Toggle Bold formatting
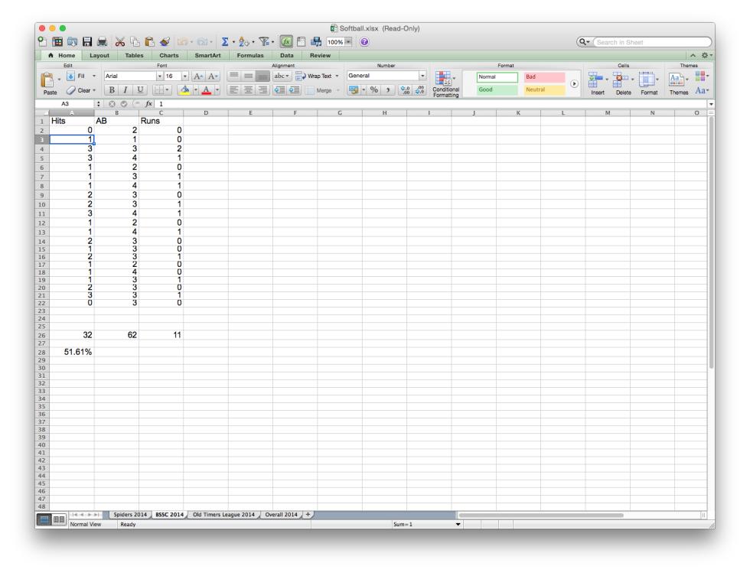The image size is (750, 576). [112, 89]
